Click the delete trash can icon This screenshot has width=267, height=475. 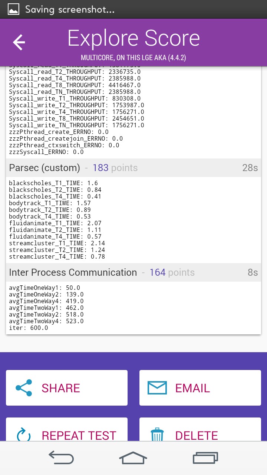click(x=157, y=435)
